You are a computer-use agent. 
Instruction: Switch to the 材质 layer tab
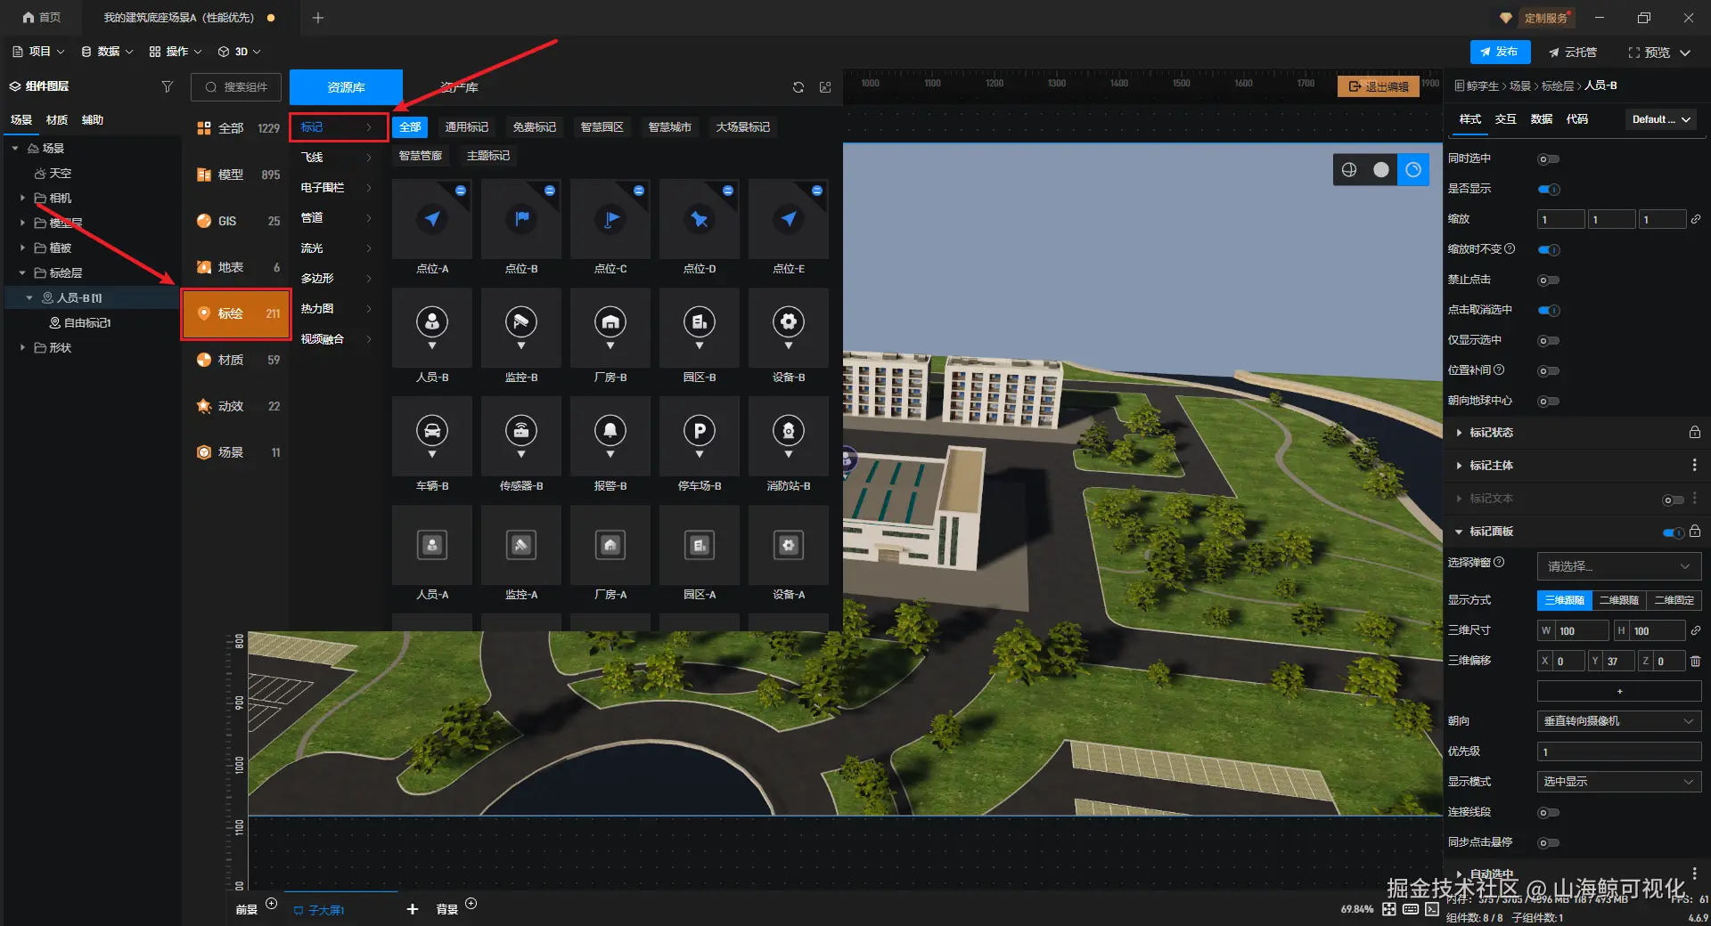click(x=57, y=120)
